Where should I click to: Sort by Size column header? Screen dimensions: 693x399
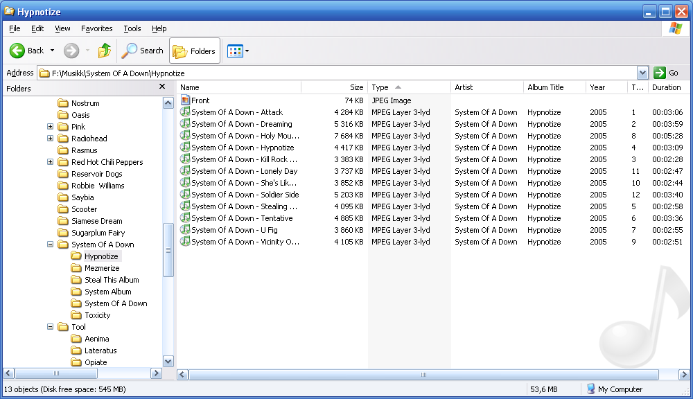334,87
